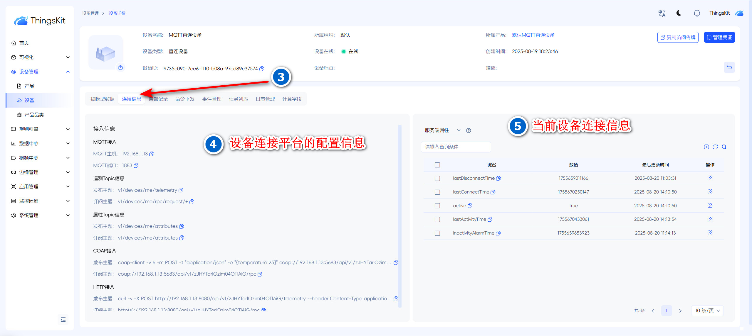The image size is (752, 336).
Task: Click the language translation icon
Action: 662,13
